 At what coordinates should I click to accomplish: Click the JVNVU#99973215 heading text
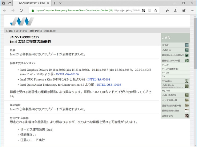24,37
